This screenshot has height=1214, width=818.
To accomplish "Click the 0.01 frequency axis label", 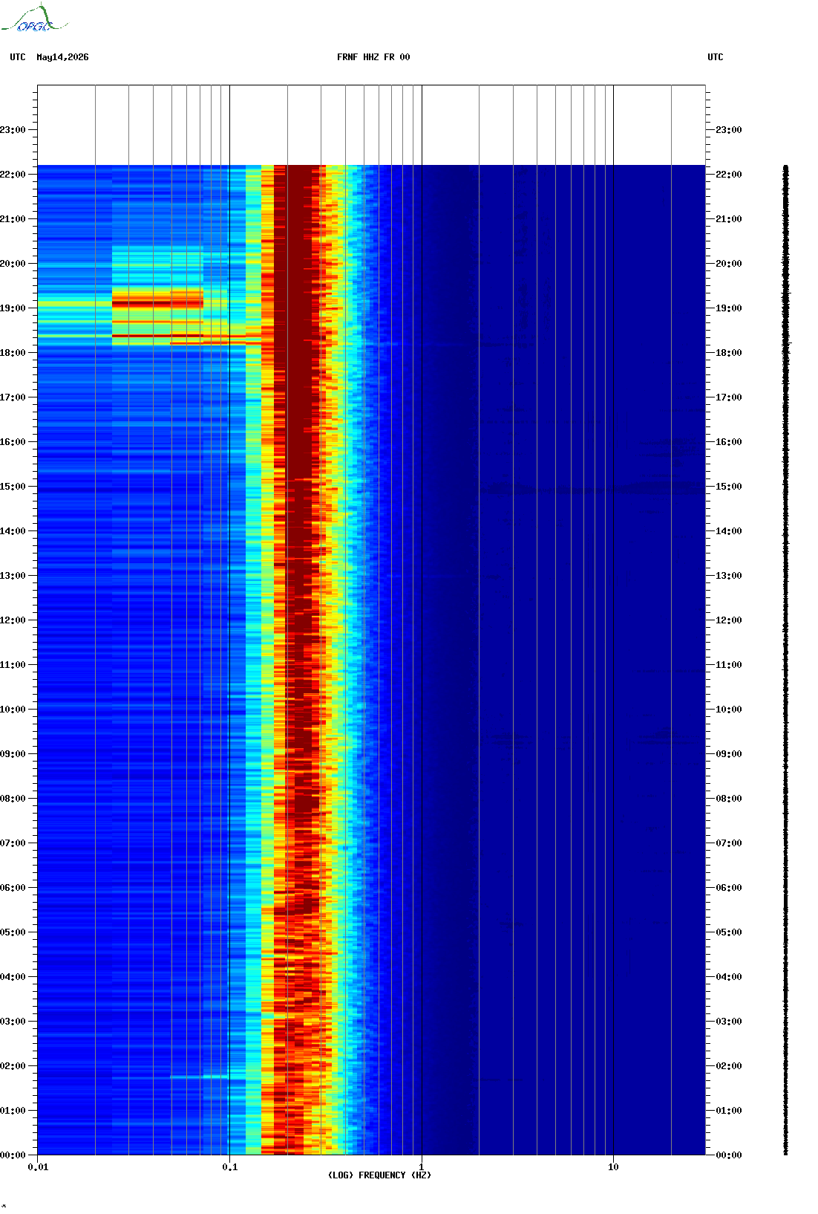I will pos(38,1167).
